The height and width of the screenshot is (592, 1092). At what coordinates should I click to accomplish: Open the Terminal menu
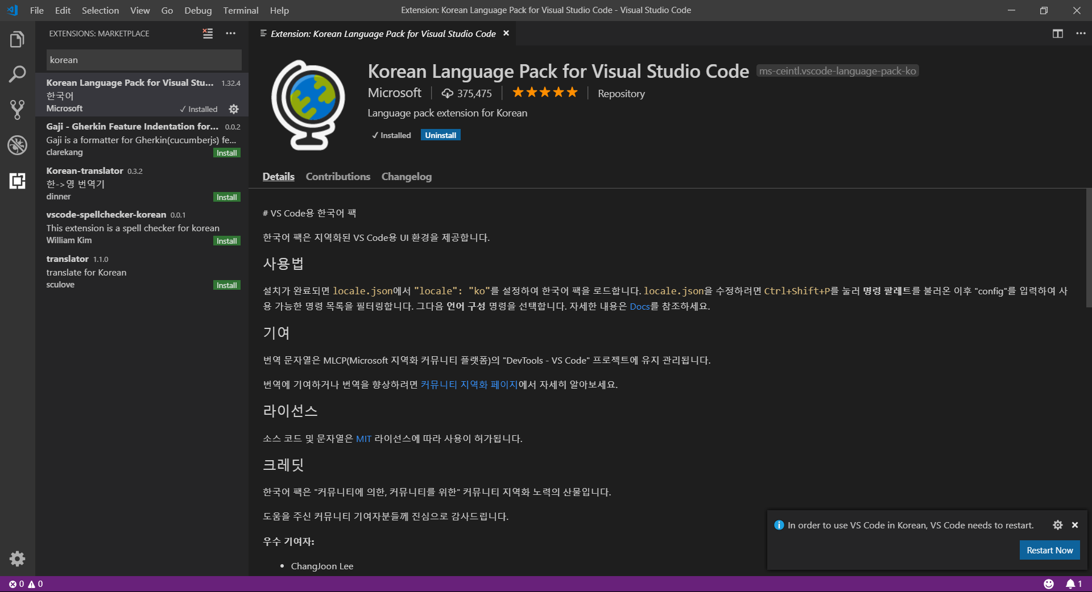coord(241,10)
